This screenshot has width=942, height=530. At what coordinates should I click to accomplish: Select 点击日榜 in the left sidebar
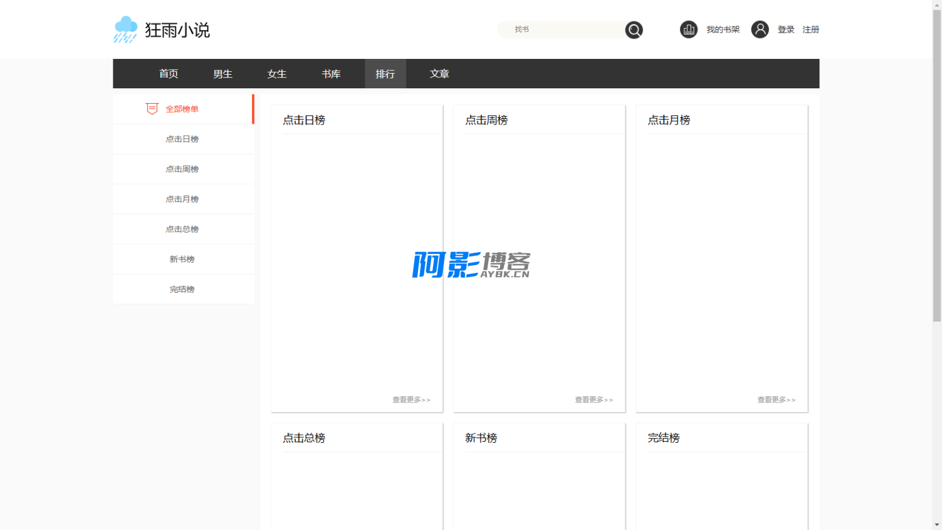[182, 139]
